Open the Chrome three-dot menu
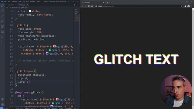This screenshot has width=194, height=109. tap(192, 6)
